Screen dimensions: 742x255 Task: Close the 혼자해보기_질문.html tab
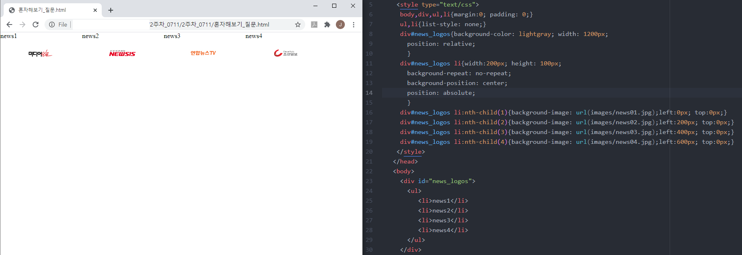(x=95, y=10)
